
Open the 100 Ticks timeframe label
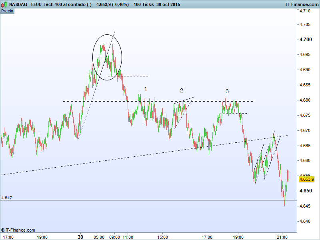pyautogui.click(x=144, y=4)
